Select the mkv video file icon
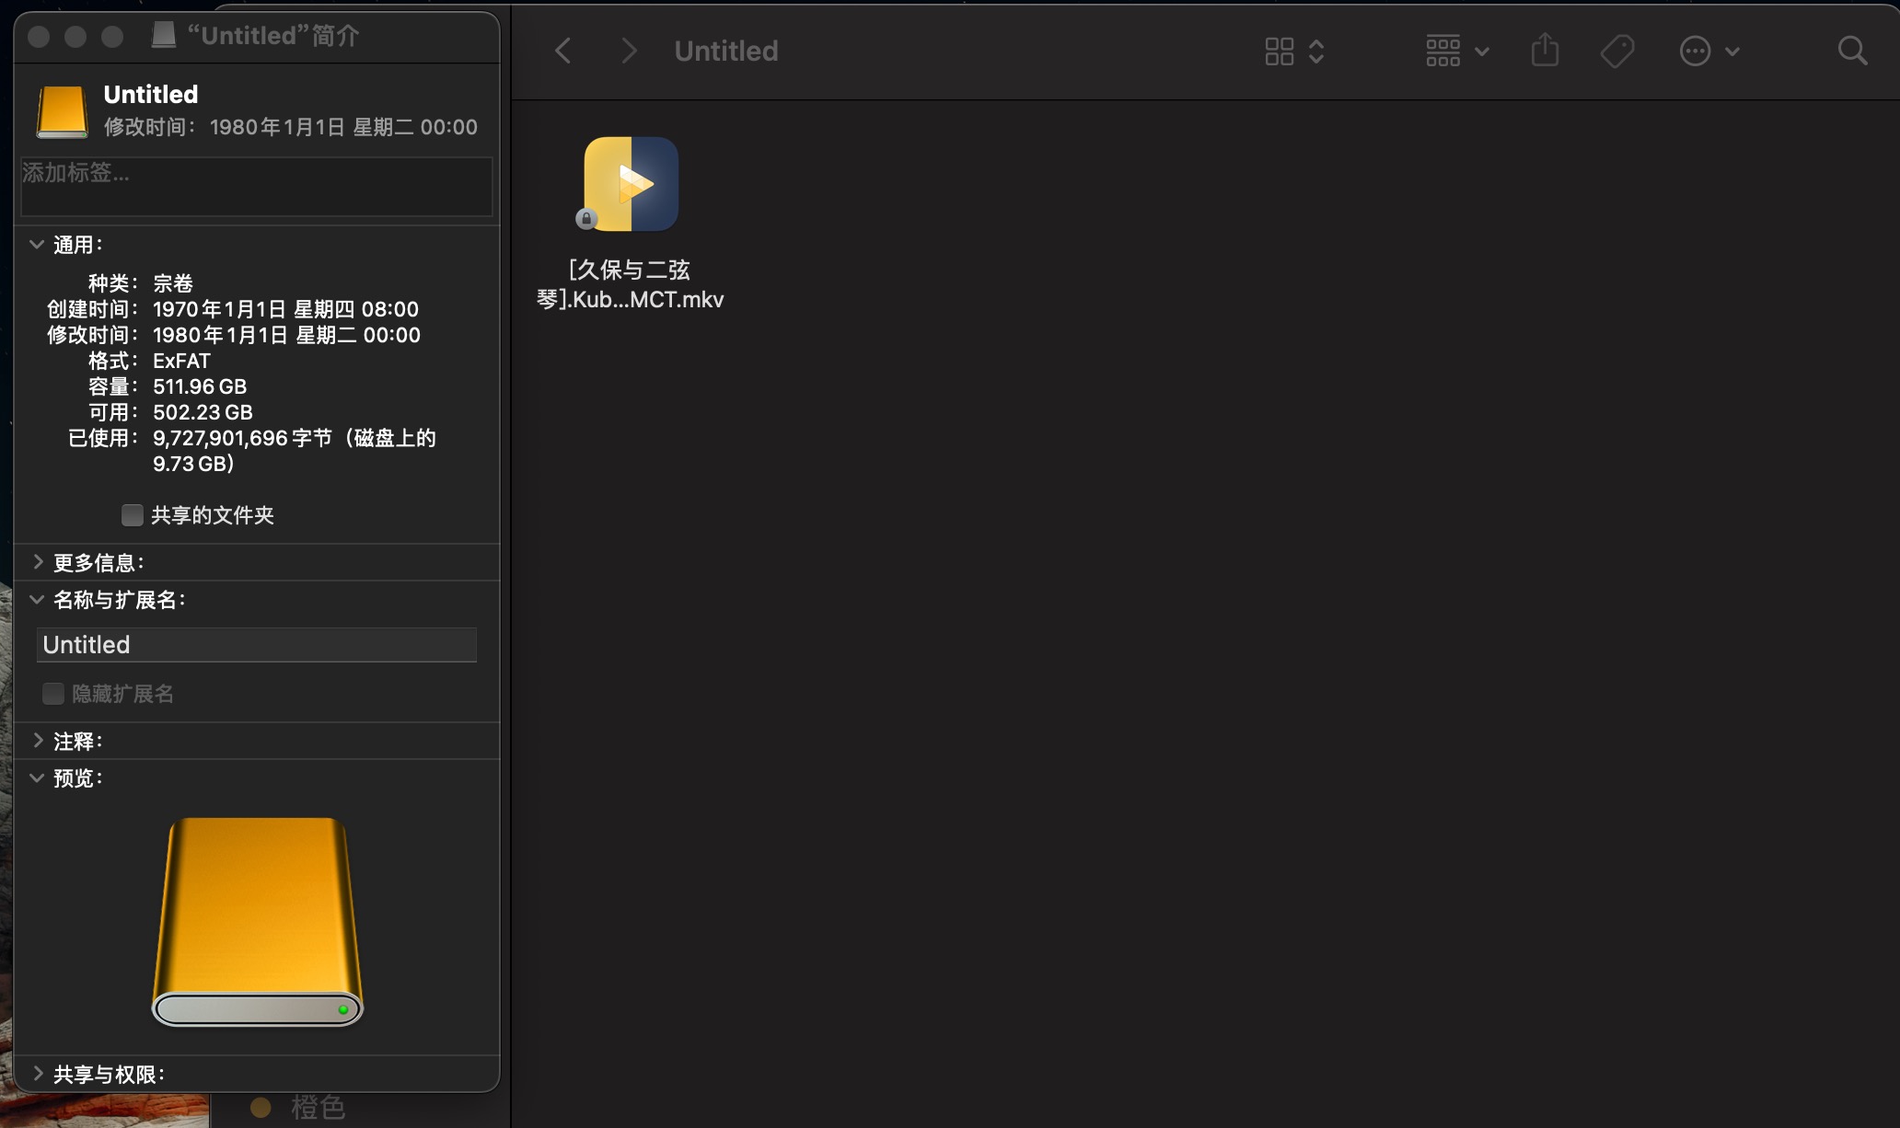1900x1128 pixels. pyautogui.click(x=631, y=184)
